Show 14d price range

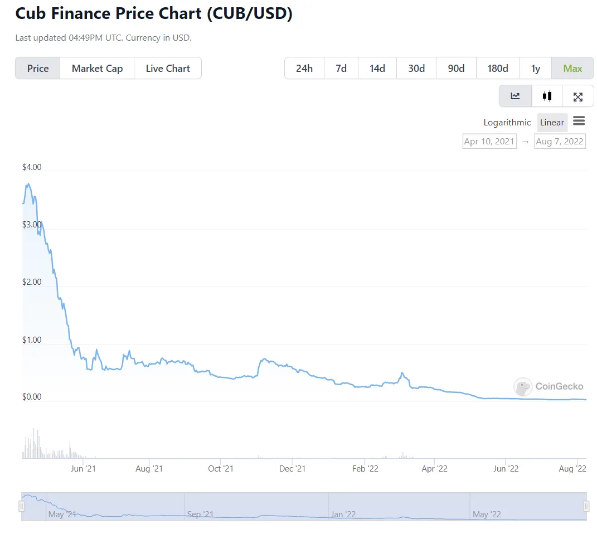coord(377,68)
